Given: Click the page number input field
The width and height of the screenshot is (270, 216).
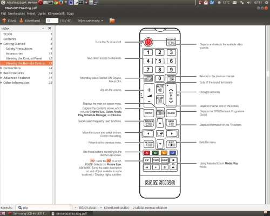Looking at the screenshot, I should click(52, 21).
